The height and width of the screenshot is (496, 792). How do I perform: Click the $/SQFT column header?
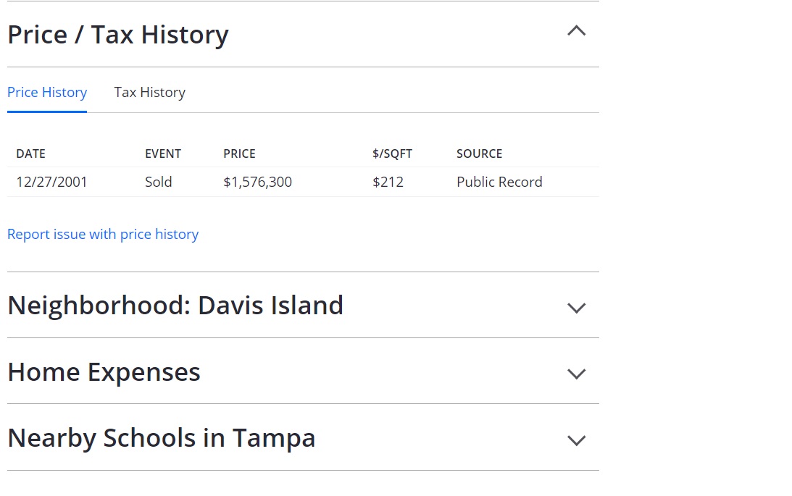pyautogui.click(x=392, y=154)
